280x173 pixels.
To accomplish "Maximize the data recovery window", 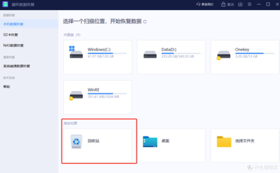I will point(268,4).
